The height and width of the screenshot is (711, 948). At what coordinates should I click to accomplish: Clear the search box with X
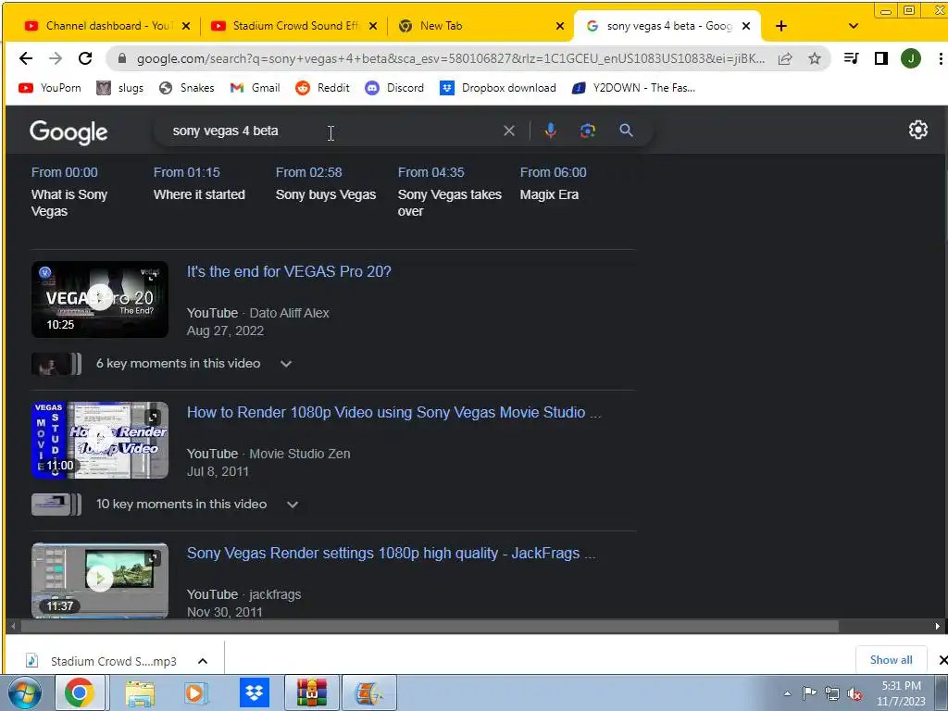coord(509,131)
